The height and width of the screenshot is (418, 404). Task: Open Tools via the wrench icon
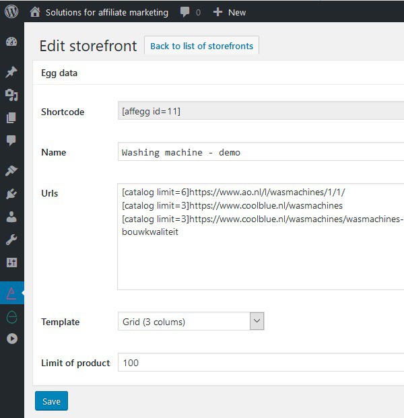[x=11, y=240]
